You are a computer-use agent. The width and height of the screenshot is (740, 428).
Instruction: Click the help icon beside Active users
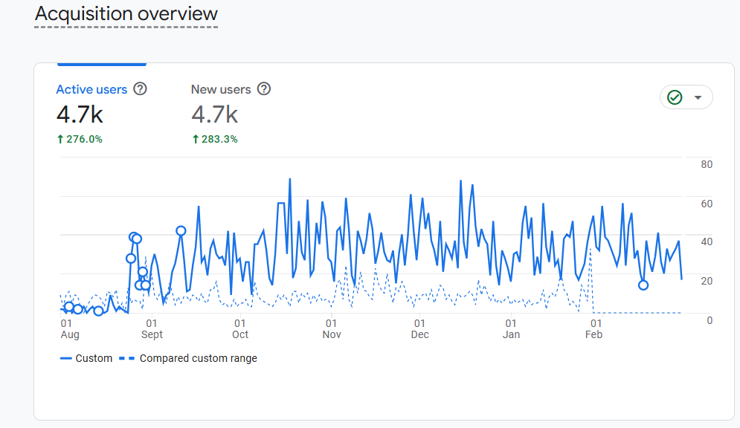point(140,89)
